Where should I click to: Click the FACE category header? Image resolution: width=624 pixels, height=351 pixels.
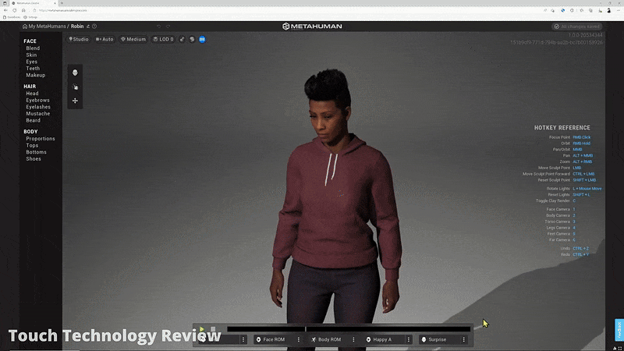click(x=30, y=41)
